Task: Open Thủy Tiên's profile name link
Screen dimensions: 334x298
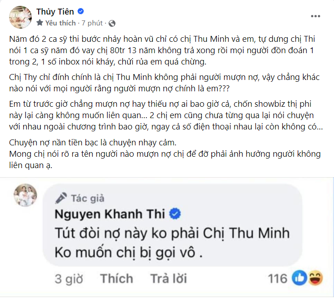Action: 55,12
